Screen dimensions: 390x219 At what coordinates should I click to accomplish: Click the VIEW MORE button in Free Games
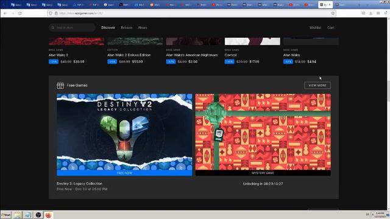point(317,85)
